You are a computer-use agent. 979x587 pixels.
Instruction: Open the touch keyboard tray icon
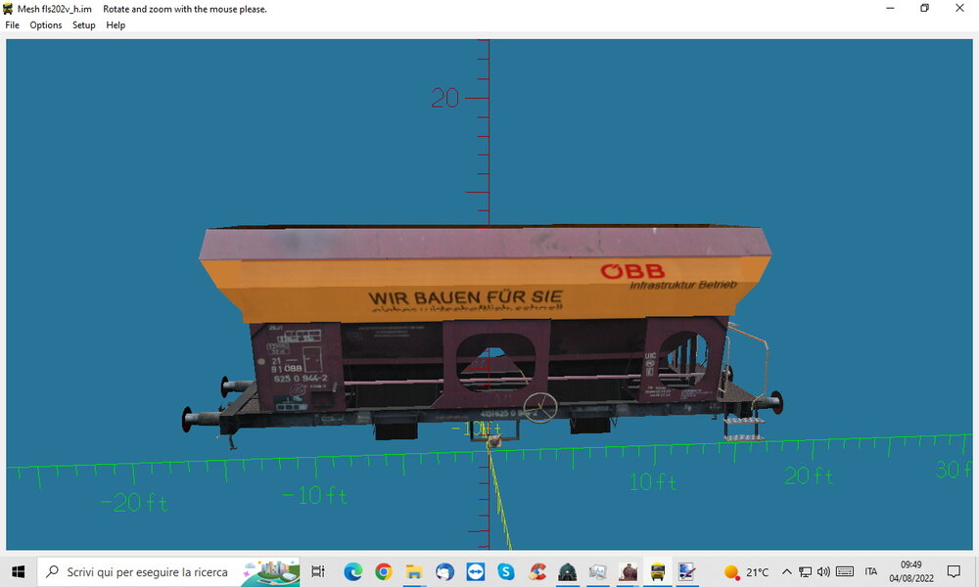tap(845, 571)
